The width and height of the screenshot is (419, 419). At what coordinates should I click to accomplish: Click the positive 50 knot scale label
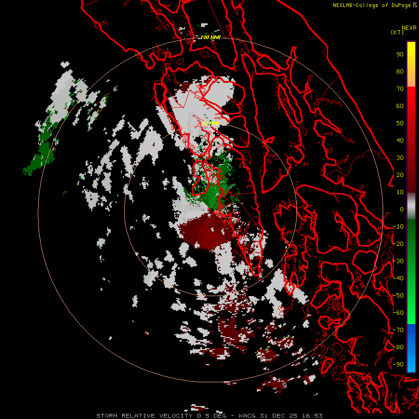[400, 123]
